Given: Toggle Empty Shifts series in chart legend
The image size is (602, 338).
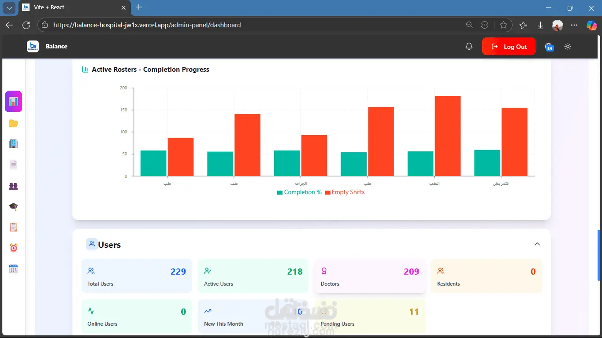Looking at the screenshot, I should tap(345, 192).
